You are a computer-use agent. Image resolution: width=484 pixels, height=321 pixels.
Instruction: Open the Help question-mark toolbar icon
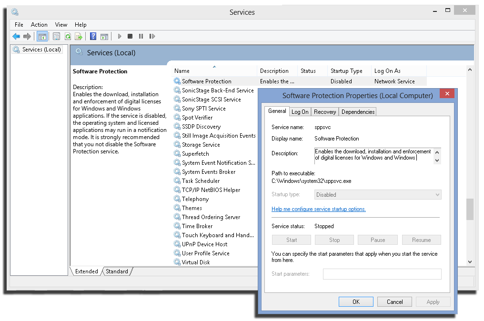[93, 36]
